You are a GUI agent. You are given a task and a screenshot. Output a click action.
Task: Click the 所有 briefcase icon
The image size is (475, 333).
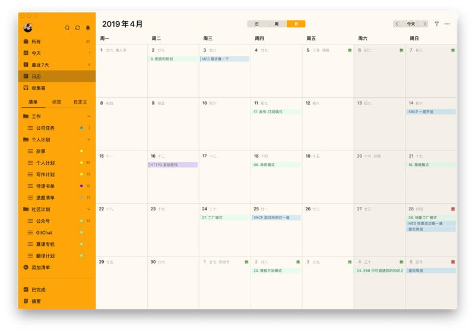[x=26, y=41]
